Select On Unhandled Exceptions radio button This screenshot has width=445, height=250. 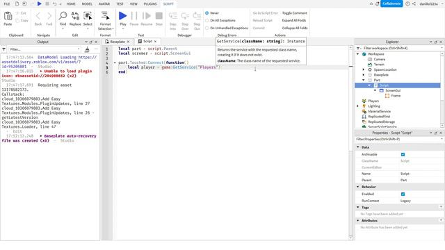click(207, 28)
